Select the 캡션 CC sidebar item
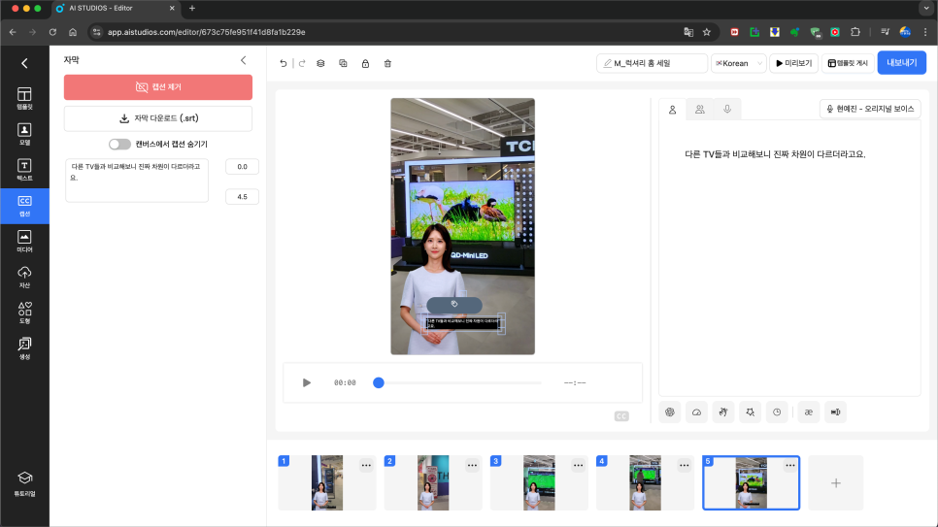Image resolution: width=938 pixels, height=527 pixels. tap(24, 206)
